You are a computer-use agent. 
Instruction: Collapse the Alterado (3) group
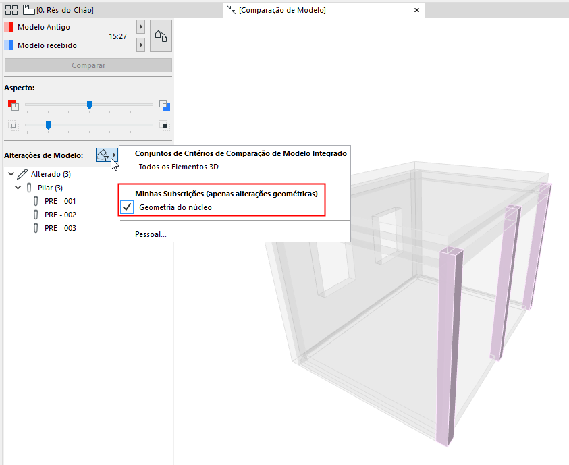pos(11,174)
